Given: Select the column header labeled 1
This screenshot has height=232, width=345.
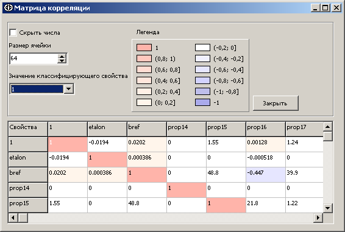Looking at the screenshot, I should point(68,129).
